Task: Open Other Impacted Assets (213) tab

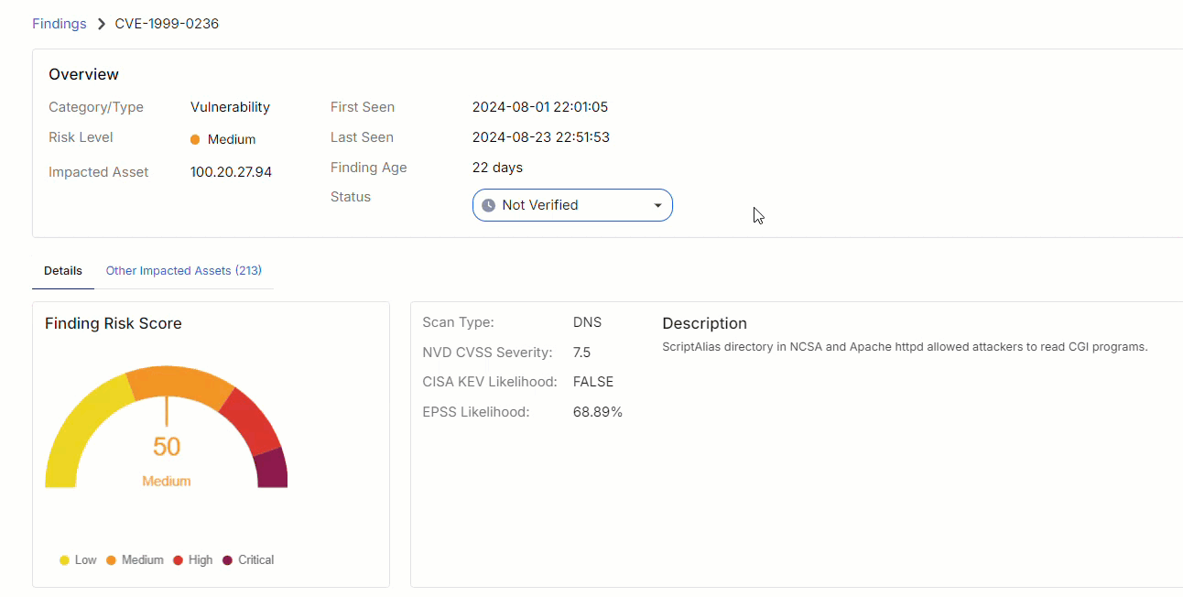Action: point(184,271)
